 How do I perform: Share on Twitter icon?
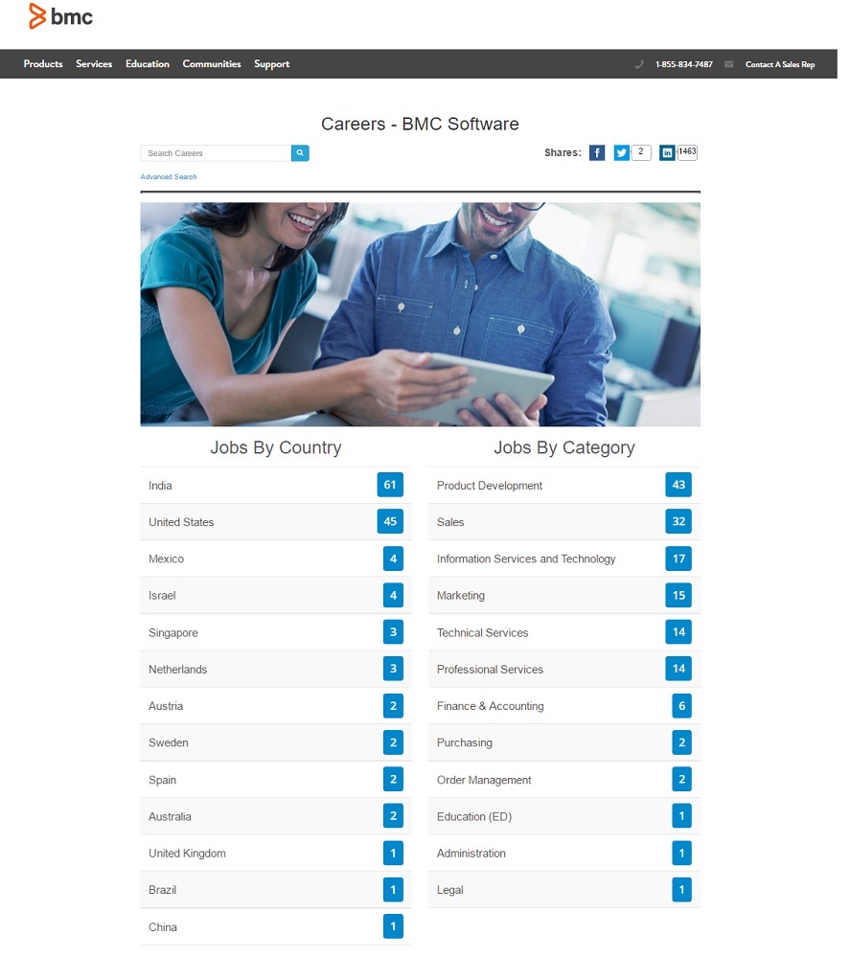[x=622, y=152]
